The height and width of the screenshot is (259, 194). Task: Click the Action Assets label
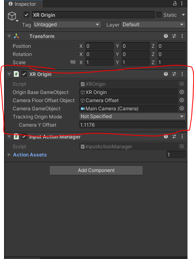click(30, 155)
